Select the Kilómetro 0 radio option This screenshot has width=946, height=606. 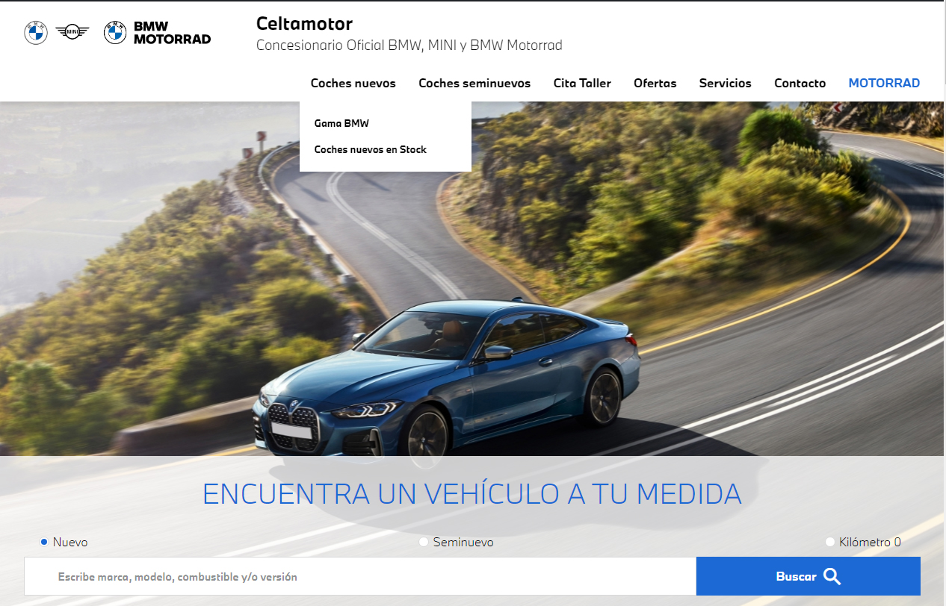tap(830, 542)
